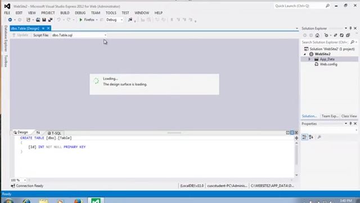Pin the Solution Explorer panel

pos(350,28)
